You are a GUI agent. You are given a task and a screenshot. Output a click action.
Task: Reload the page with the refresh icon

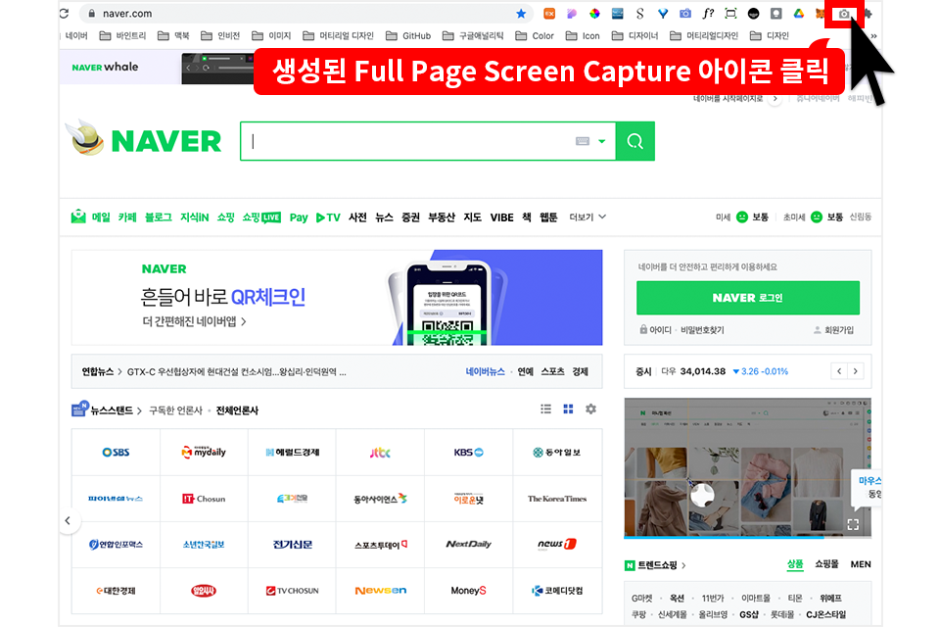[x=65, y=13]
